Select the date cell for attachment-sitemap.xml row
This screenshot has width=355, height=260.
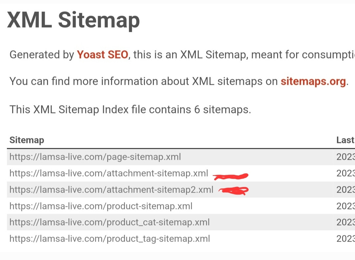345,173
